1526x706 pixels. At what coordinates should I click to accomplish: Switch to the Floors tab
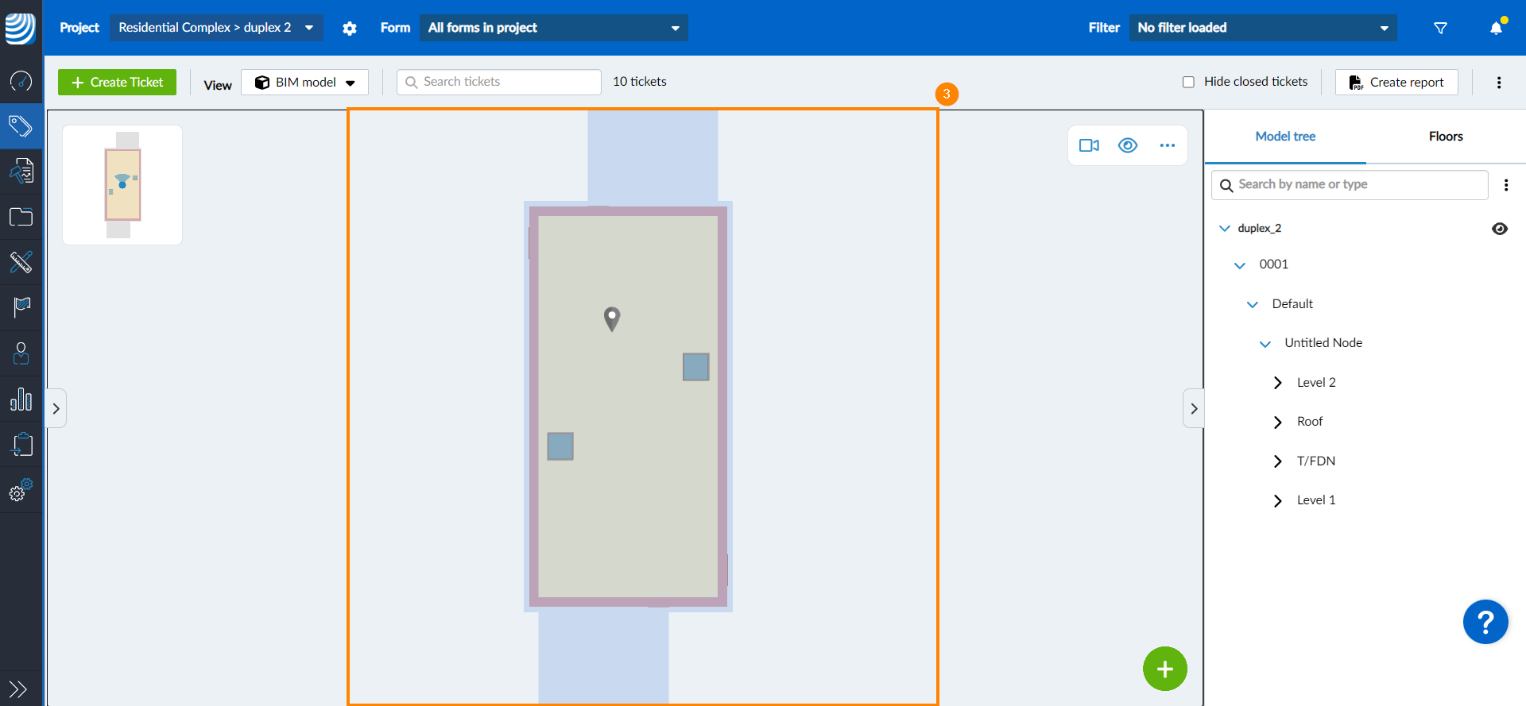click(x=1445, y=137)
